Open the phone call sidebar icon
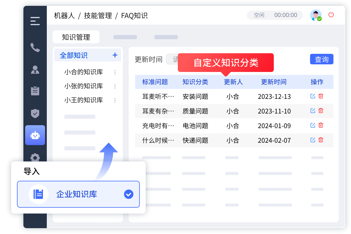 pos(35,47)
